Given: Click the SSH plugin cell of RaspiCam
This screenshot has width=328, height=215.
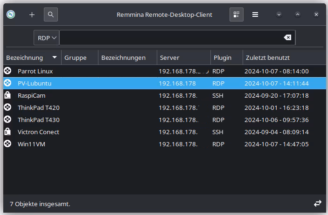Looking at the screenshot, I should [218, 95].
